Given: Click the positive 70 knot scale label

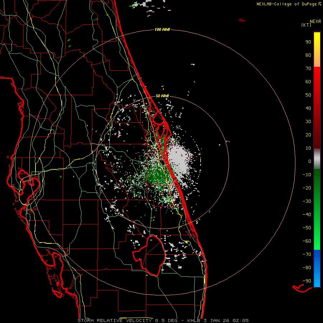Looking at the screenshot, I should 308,69.
